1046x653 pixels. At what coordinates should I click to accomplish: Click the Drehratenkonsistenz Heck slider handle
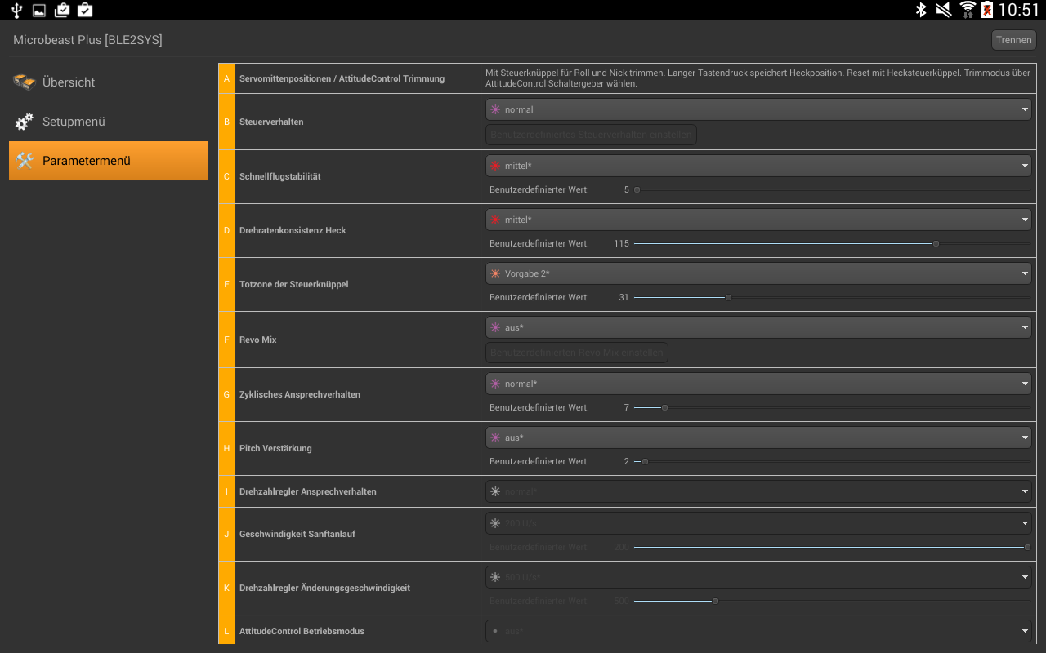click(x=936, y=243)
